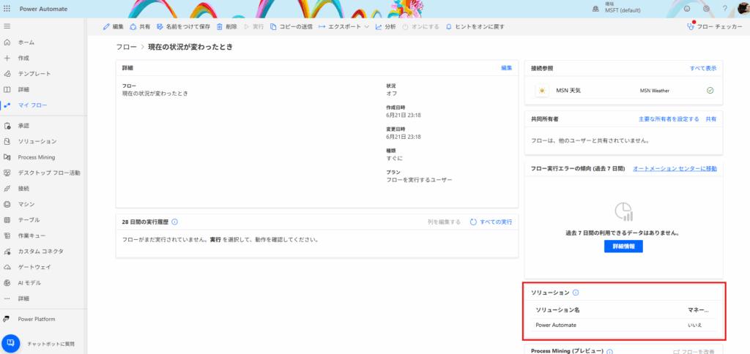Click the 詳細情報 blue button
This screenshot has width=750, height=354.
[x=623, y=246]
